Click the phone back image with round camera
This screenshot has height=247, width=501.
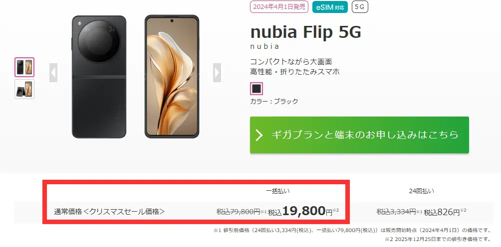pos(99,77)
